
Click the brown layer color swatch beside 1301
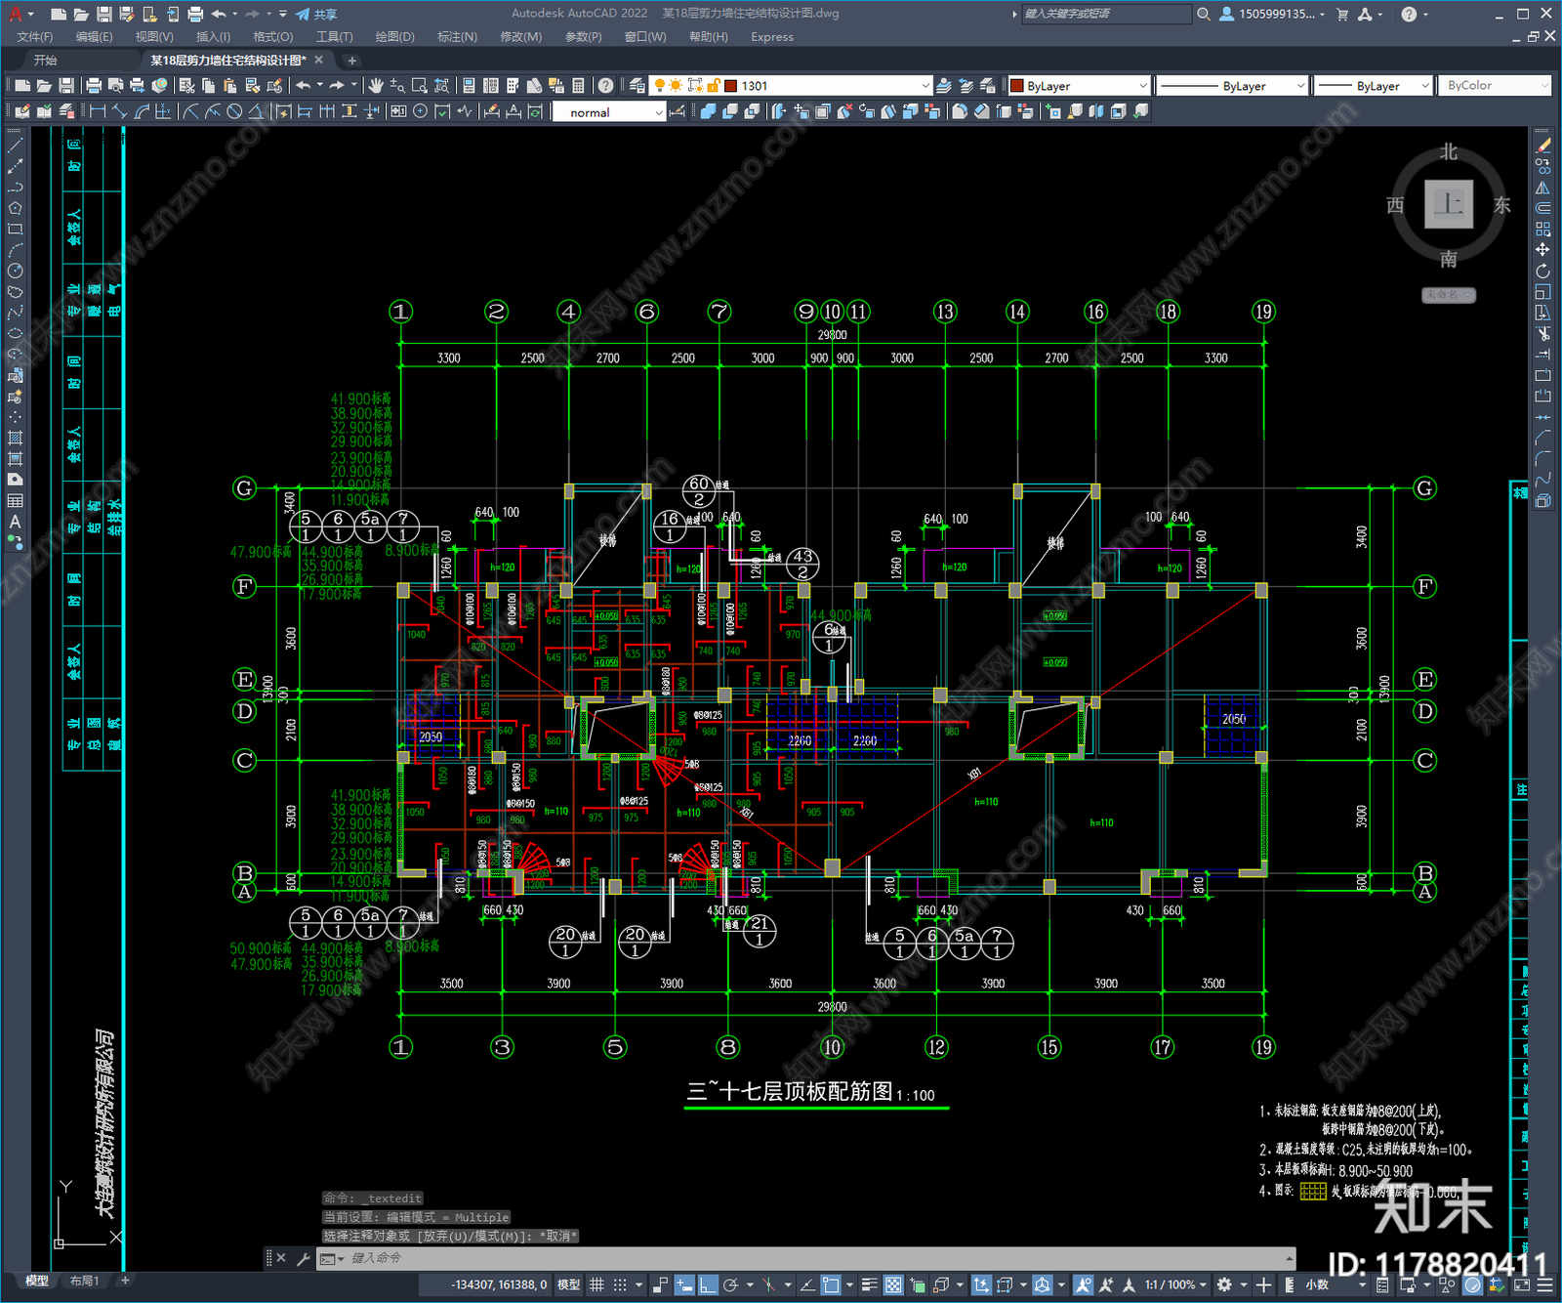point(730,86)
